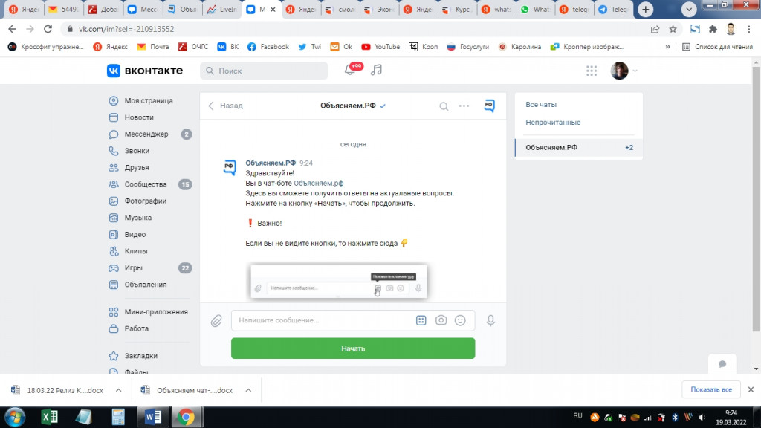This screenshot has width=761, height=428.
Task: Open VK services grid icon
Action: click(x=591, y=71)
